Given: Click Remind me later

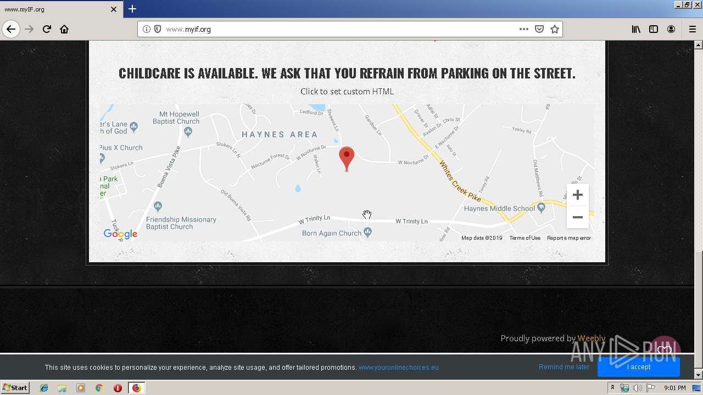Looking at the screenshot, I should click(564, 367).
